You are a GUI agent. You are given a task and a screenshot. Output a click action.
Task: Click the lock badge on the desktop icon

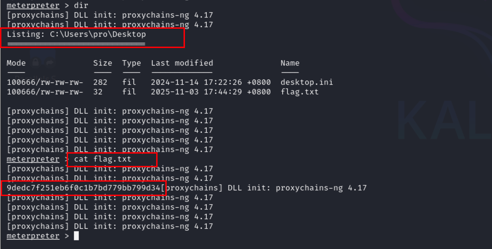pyautogui.click(x=35, y=62)
